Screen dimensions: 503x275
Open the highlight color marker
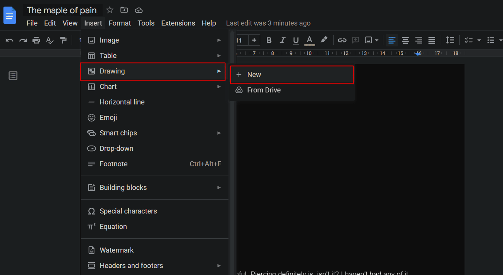click(x=324, y=40)
